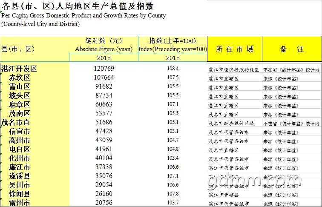Select the 107.1 index in 麻章区 row
Screen dimensions: 322x207
[x=173, y=104]
